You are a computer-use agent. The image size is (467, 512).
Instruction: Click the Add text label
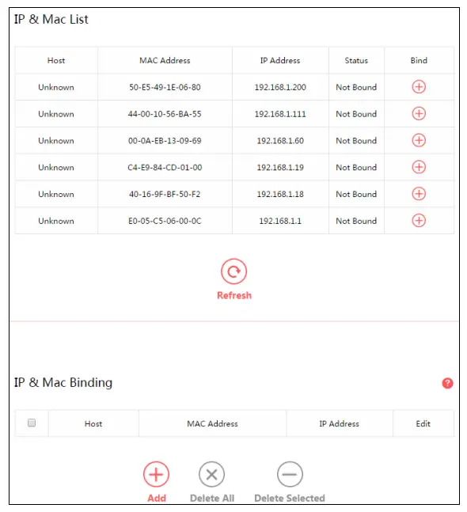157,499
